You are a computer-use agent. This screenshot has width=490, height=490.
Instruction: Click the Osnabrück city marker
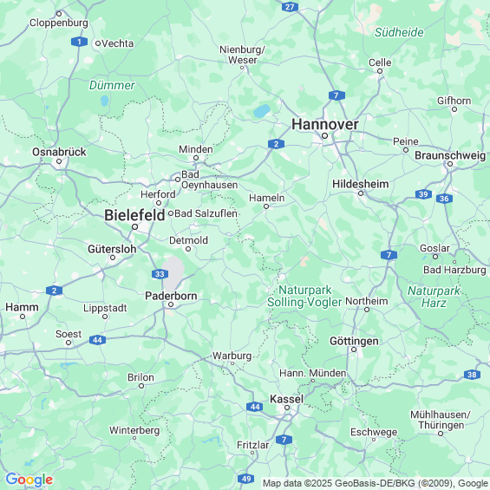coord(59,161)
